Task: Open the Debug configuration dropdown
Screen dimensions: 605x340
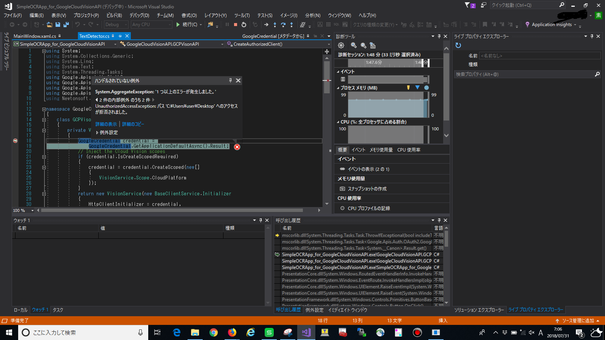Action: [116, 25]
